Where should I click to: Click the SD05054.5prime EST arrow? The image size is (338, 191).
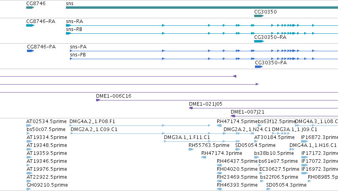[238, 149]
